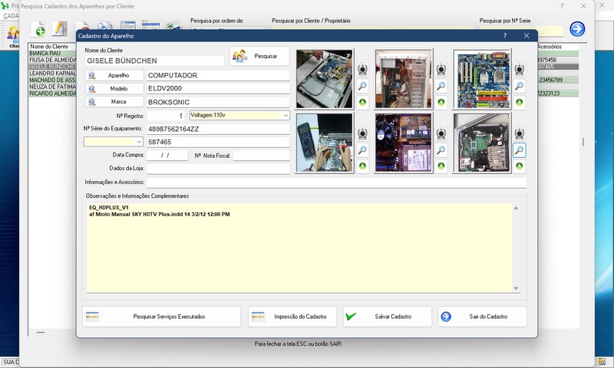Click green download arrow beside PC tower photo
Screen dimensions: 614x368
tap(441, 102)
